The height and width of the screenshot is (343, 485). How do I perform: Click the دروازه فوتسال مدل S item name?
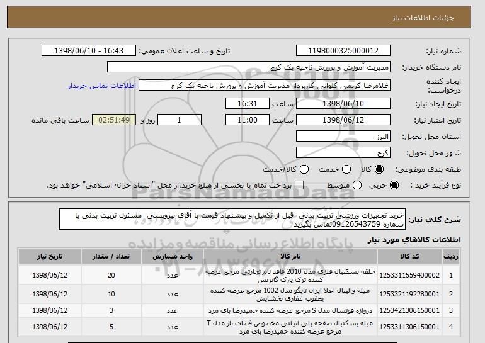[290, 310]
